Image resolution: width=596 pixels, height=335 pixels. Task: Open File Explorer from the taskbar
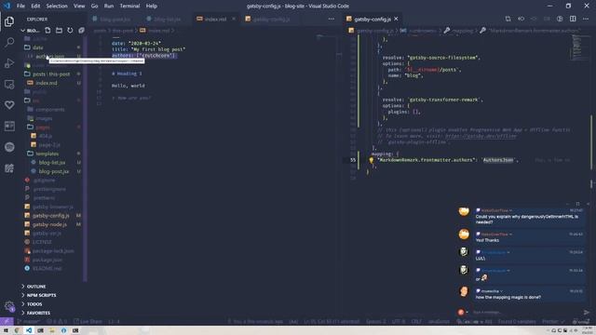pyautogui.click(x=52, y=330)
